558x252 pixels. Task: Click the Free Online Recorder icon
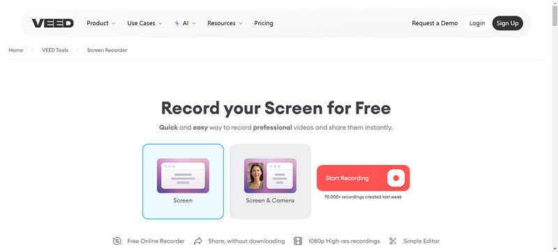117,241
